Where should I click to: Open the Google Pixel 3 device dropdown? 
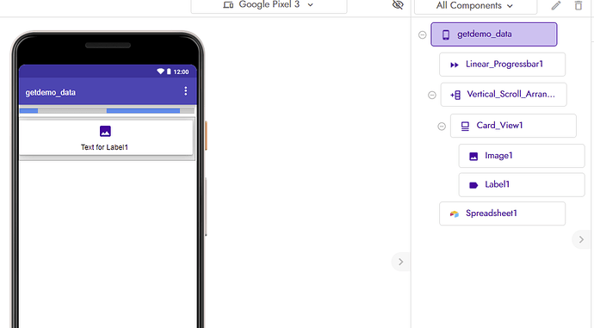[x=269, y=5]
